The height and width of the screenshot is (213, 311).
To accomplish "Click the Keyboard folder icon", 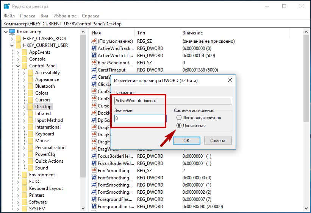I will click(x=31, y=134).
